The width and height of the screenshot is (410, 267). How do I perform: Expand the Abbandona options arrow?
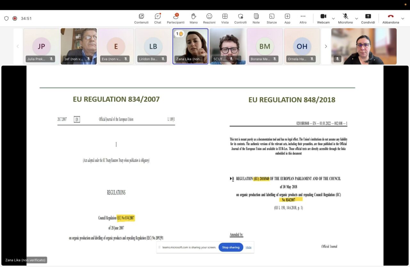tap(403, 19)
